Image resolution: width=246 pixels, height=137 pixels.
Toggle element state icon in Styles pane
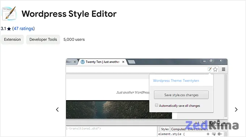(x=214, y=134)
